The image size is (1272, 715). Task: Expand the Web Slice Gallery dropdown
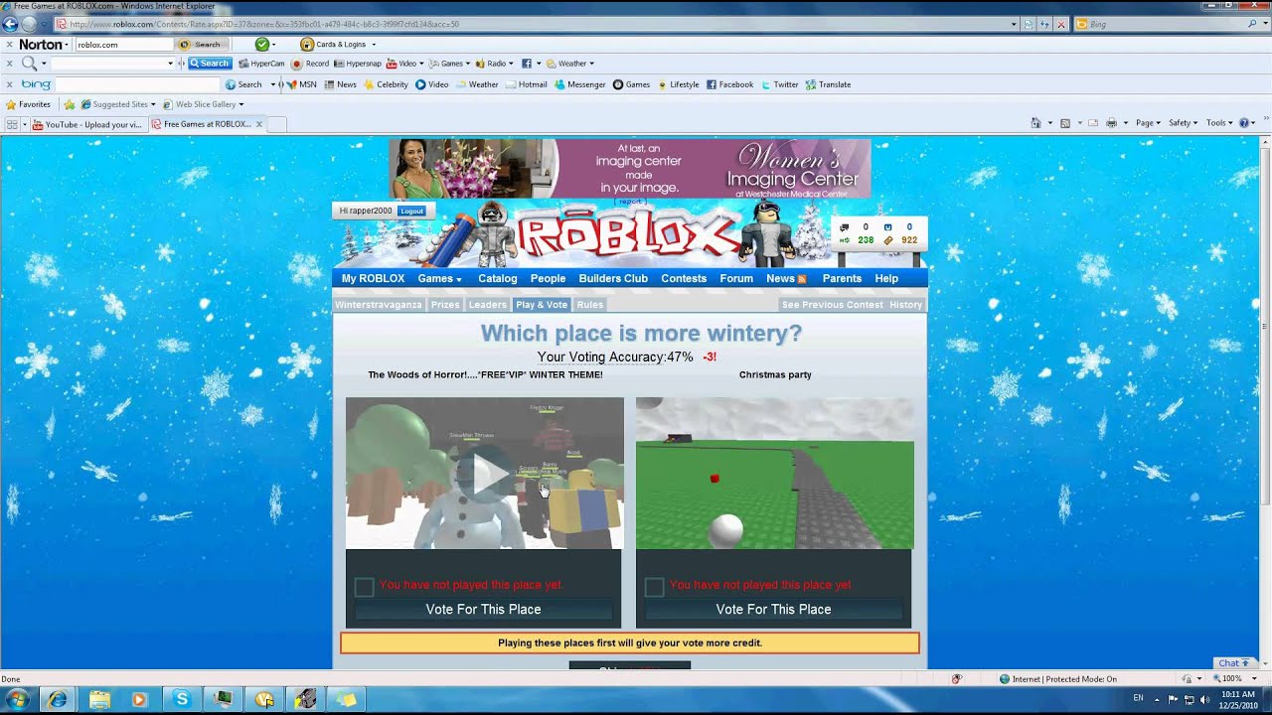(x=240, y=104)
